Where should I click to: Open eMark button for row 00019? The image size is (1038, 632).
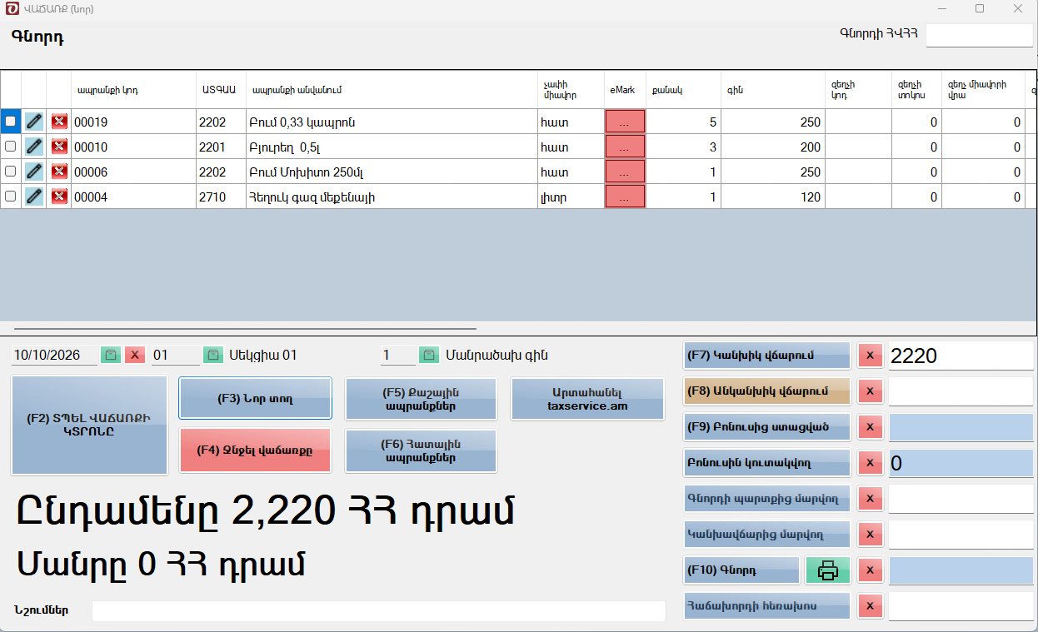(625, 122)
